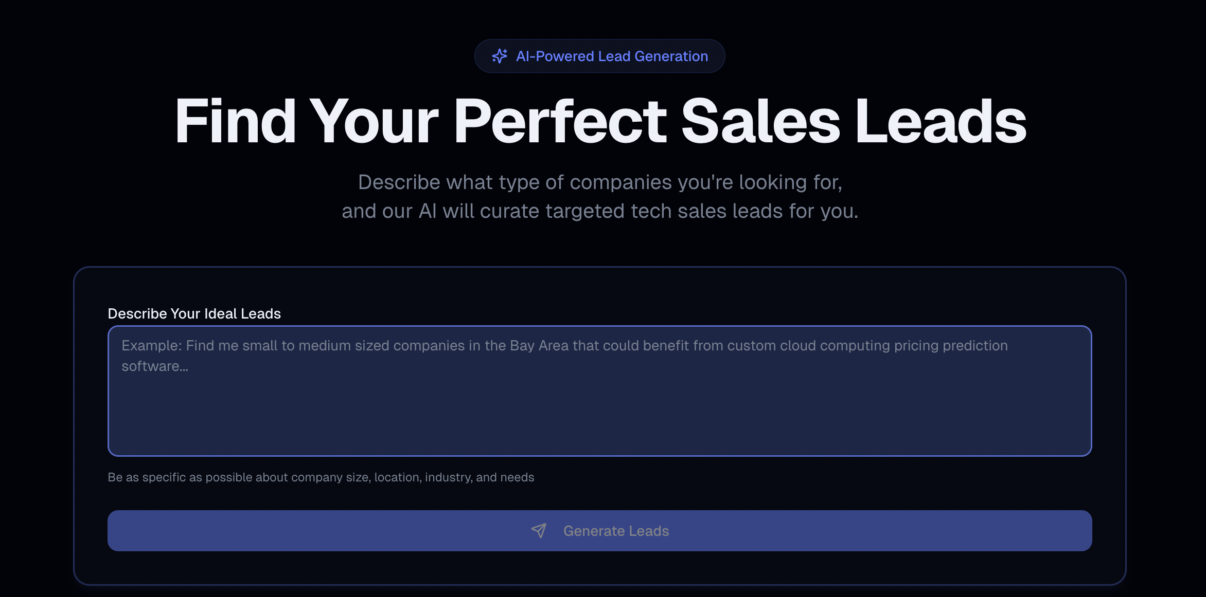Click the Describe Your Ideal Leads label
Screen dimensions: 1206x597
[194, 313]
